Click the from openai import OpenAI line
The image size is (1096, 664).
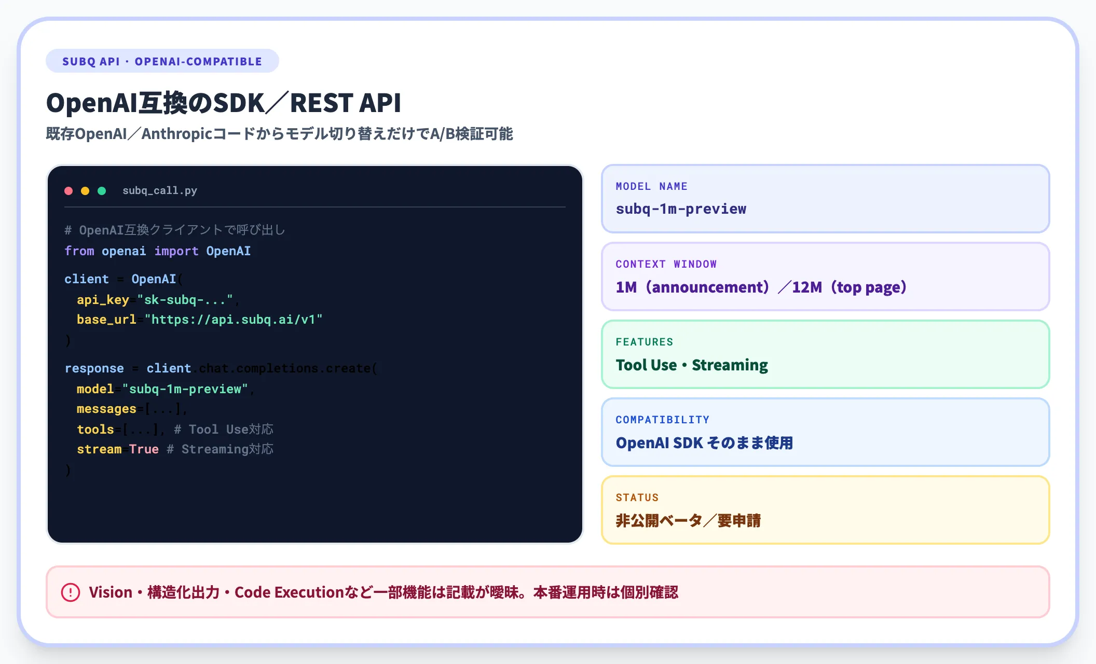tap(158, 251)
